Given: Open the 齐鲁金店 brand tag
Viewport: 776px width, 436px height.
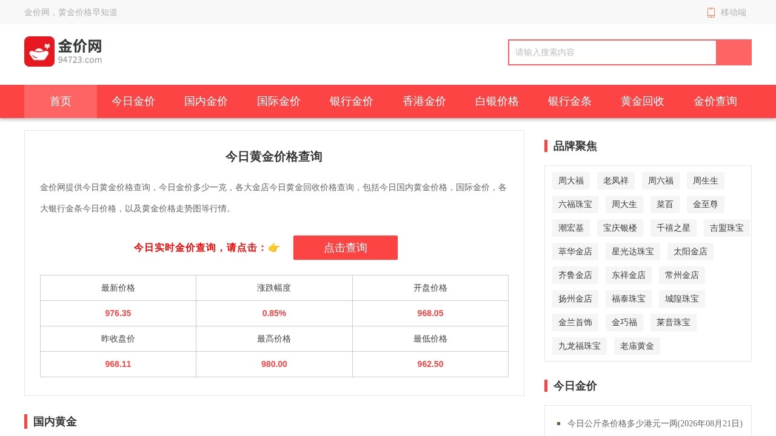Looking at the screenshot, I should pos(575,275).
